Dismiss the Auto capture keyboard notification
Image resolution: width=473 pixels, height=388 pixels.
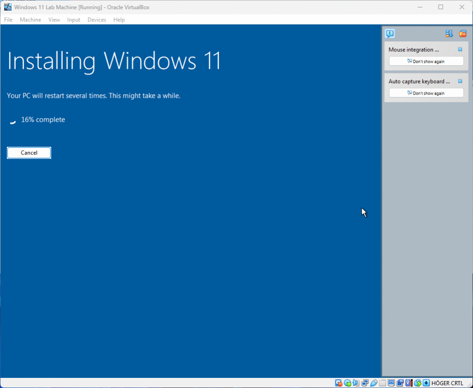tap(460, 81)
